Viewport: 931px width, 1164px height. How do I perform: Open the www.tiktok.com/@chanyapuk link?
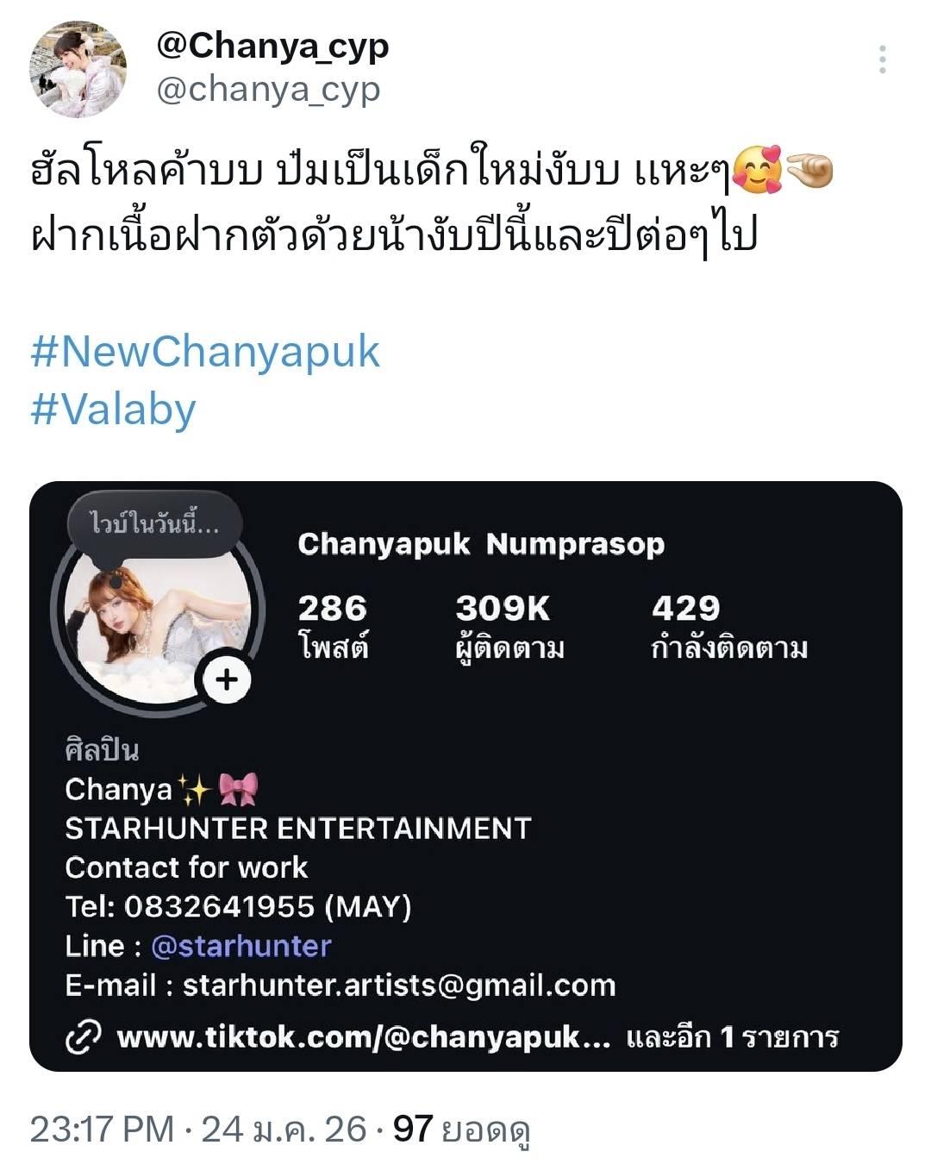(x=364, y=1037)
